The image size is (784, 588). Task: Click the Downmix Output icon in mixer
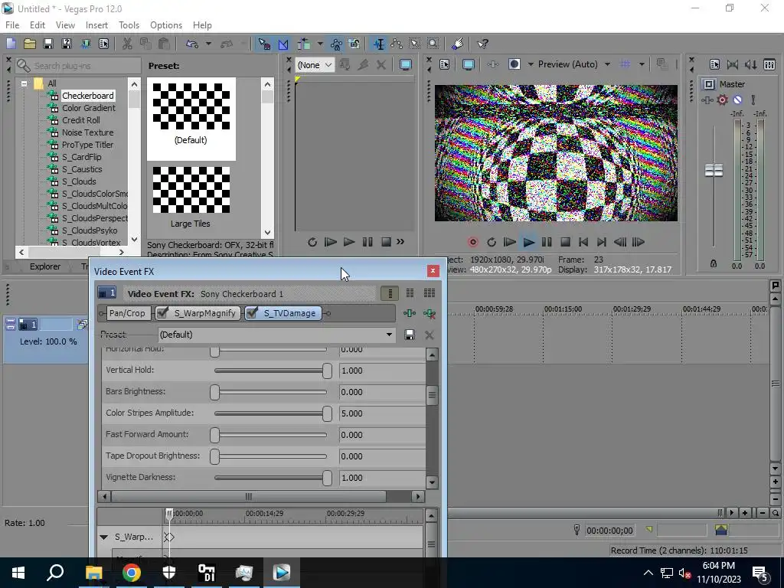pyautogui.click(x=733, y=64)
